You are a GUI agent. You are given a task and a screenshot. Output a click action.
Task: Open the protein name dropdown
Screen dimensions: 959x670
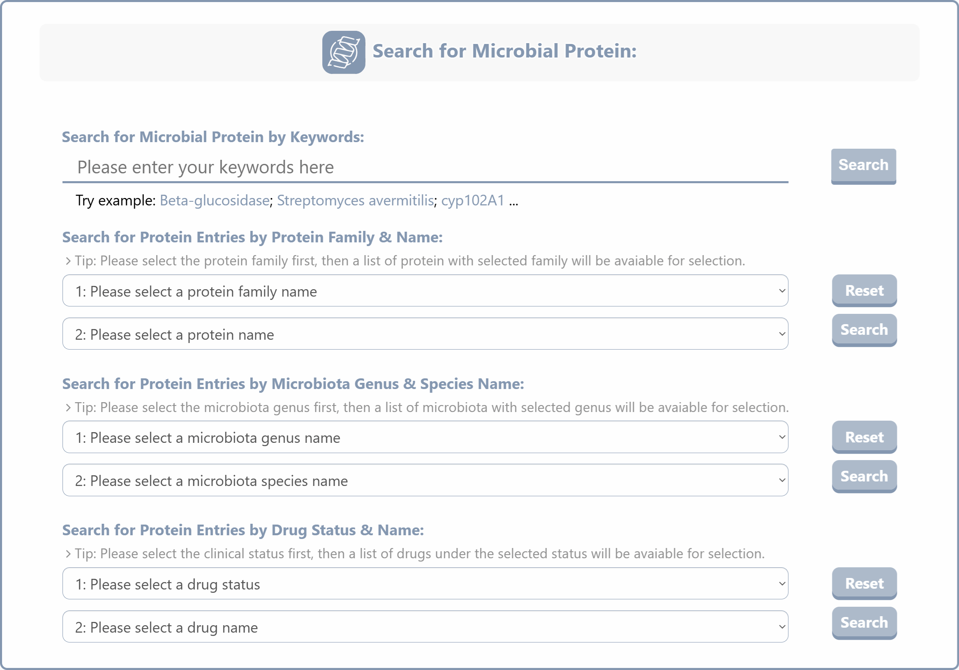[x=425, y=334]
